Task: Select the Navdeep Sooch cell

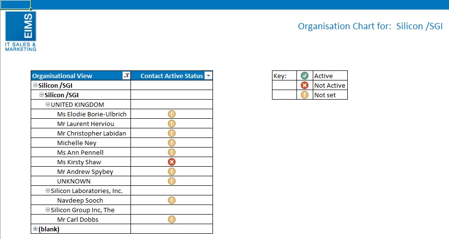Action: [x=81, y=200]
